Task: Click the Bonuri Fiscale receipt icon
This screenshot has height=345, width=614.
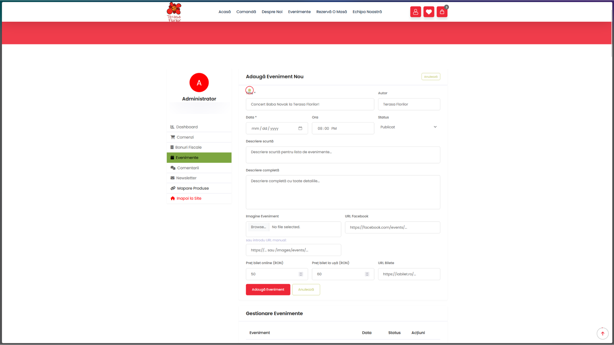Action: pos(172,147)
